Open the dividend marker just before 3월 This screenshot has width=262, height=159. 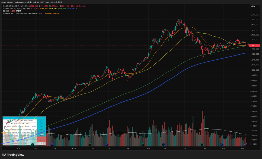pos(107,144)
